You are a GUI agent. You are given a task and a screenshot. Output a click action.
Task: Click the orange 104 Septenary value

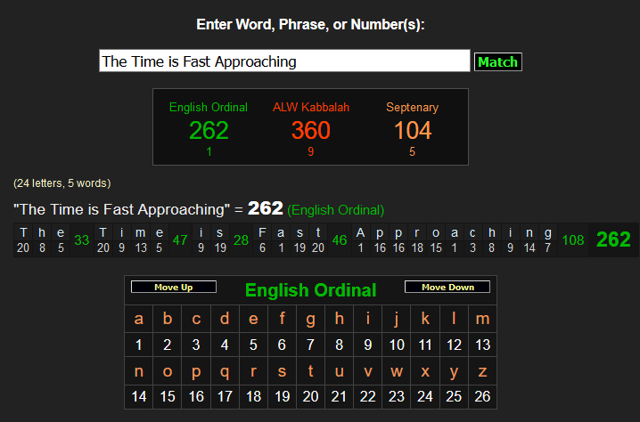click(413, 131)
